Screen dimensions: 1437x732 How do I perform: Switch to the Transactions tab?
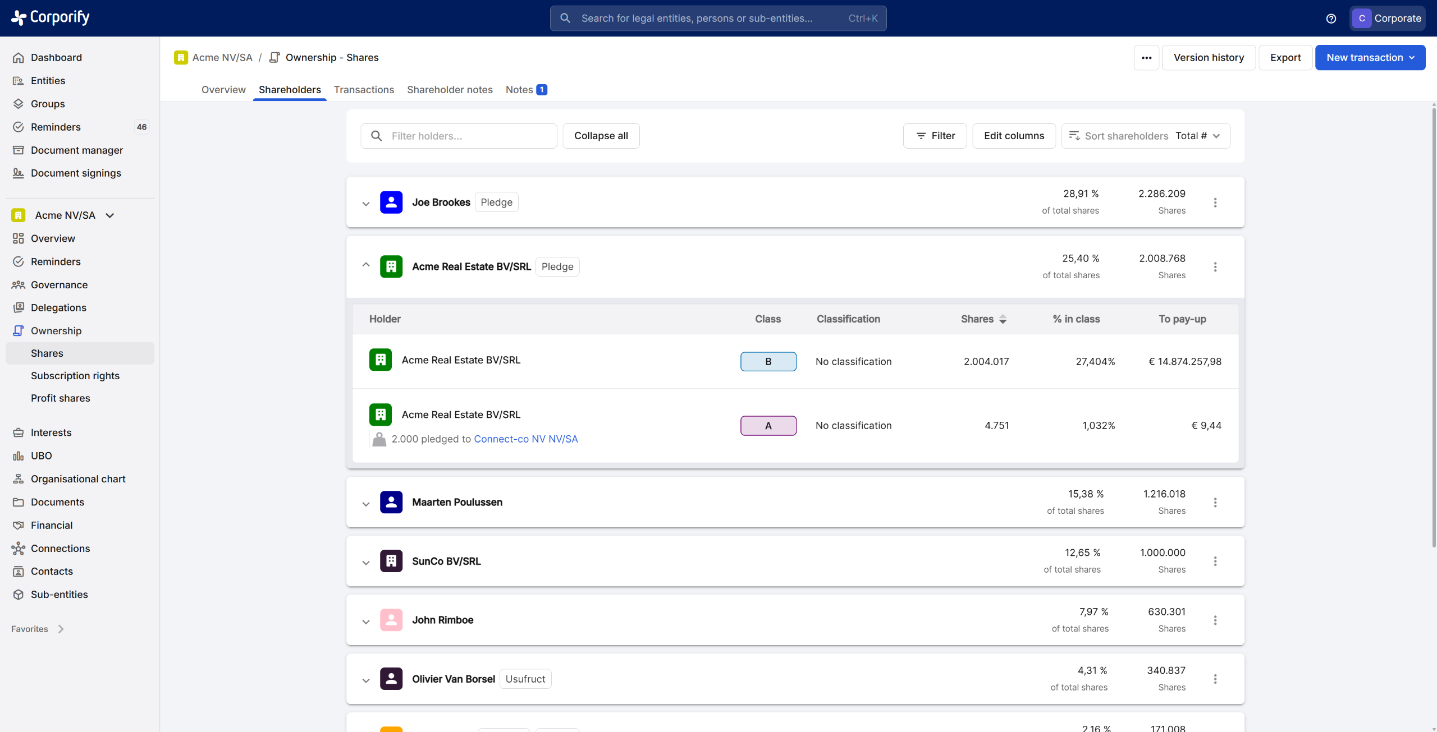[x=364, y=90]
